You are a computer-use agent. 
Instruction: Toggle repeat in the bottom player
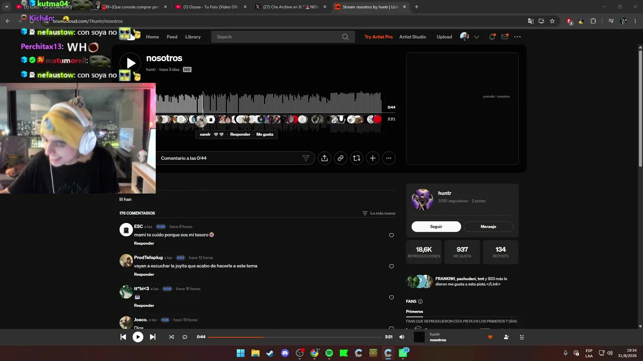click(185, 337)
